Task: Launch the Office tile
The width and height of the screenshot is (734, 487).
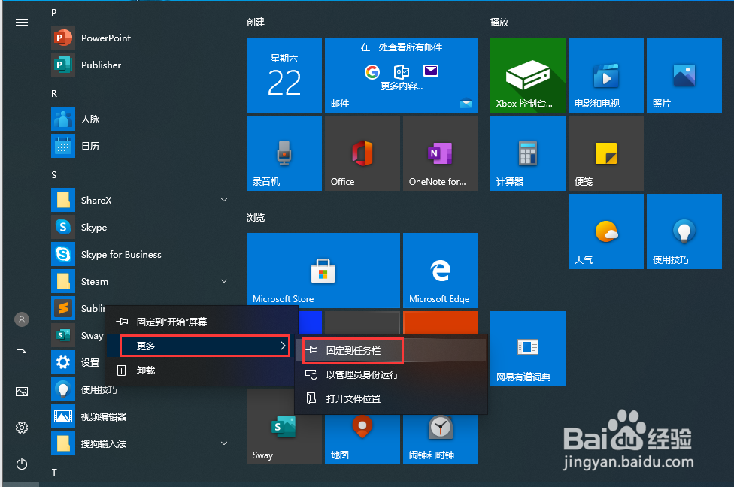Action: click(362, 153)
